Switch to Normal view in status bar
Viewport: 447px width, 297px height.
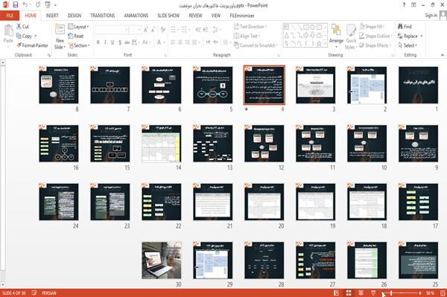coord(337,293)
